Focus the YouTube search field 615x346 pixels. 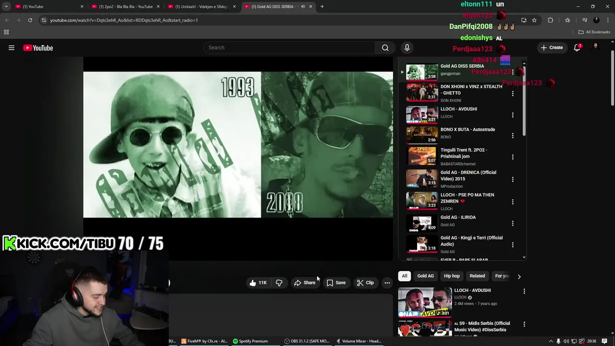pyautogui.click(x=289, y=48)
